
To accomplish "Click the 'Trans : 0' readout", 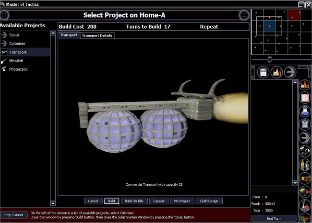I will 260,197.
